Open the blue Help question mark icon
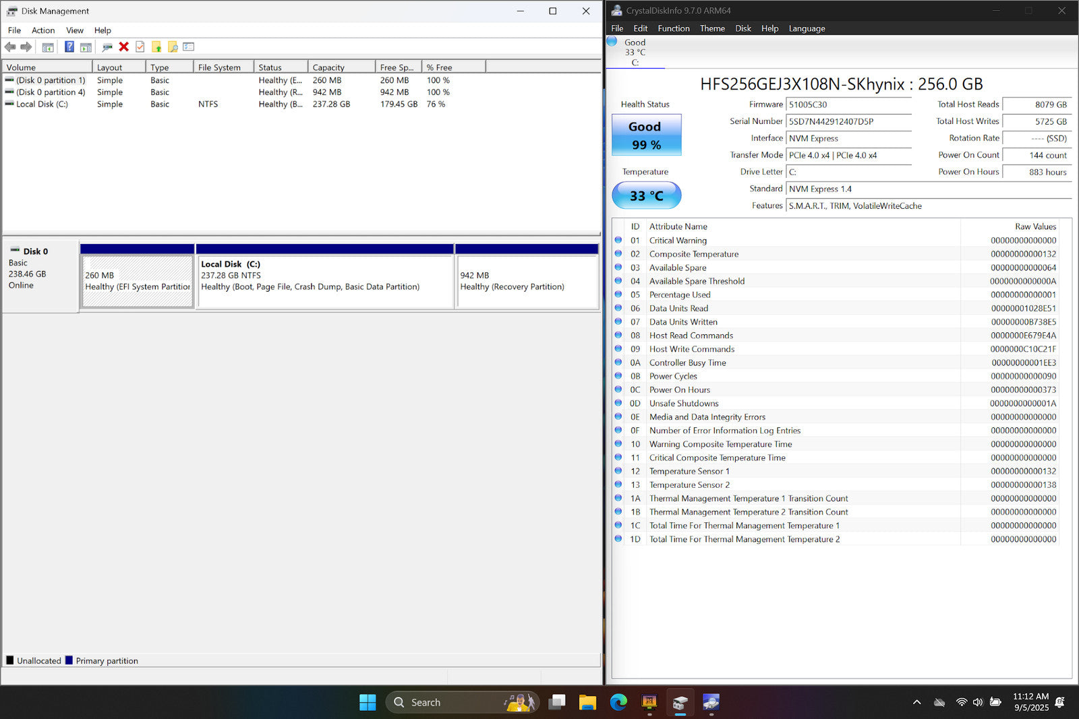The image size is (1079, 719). tap(69, 47)
